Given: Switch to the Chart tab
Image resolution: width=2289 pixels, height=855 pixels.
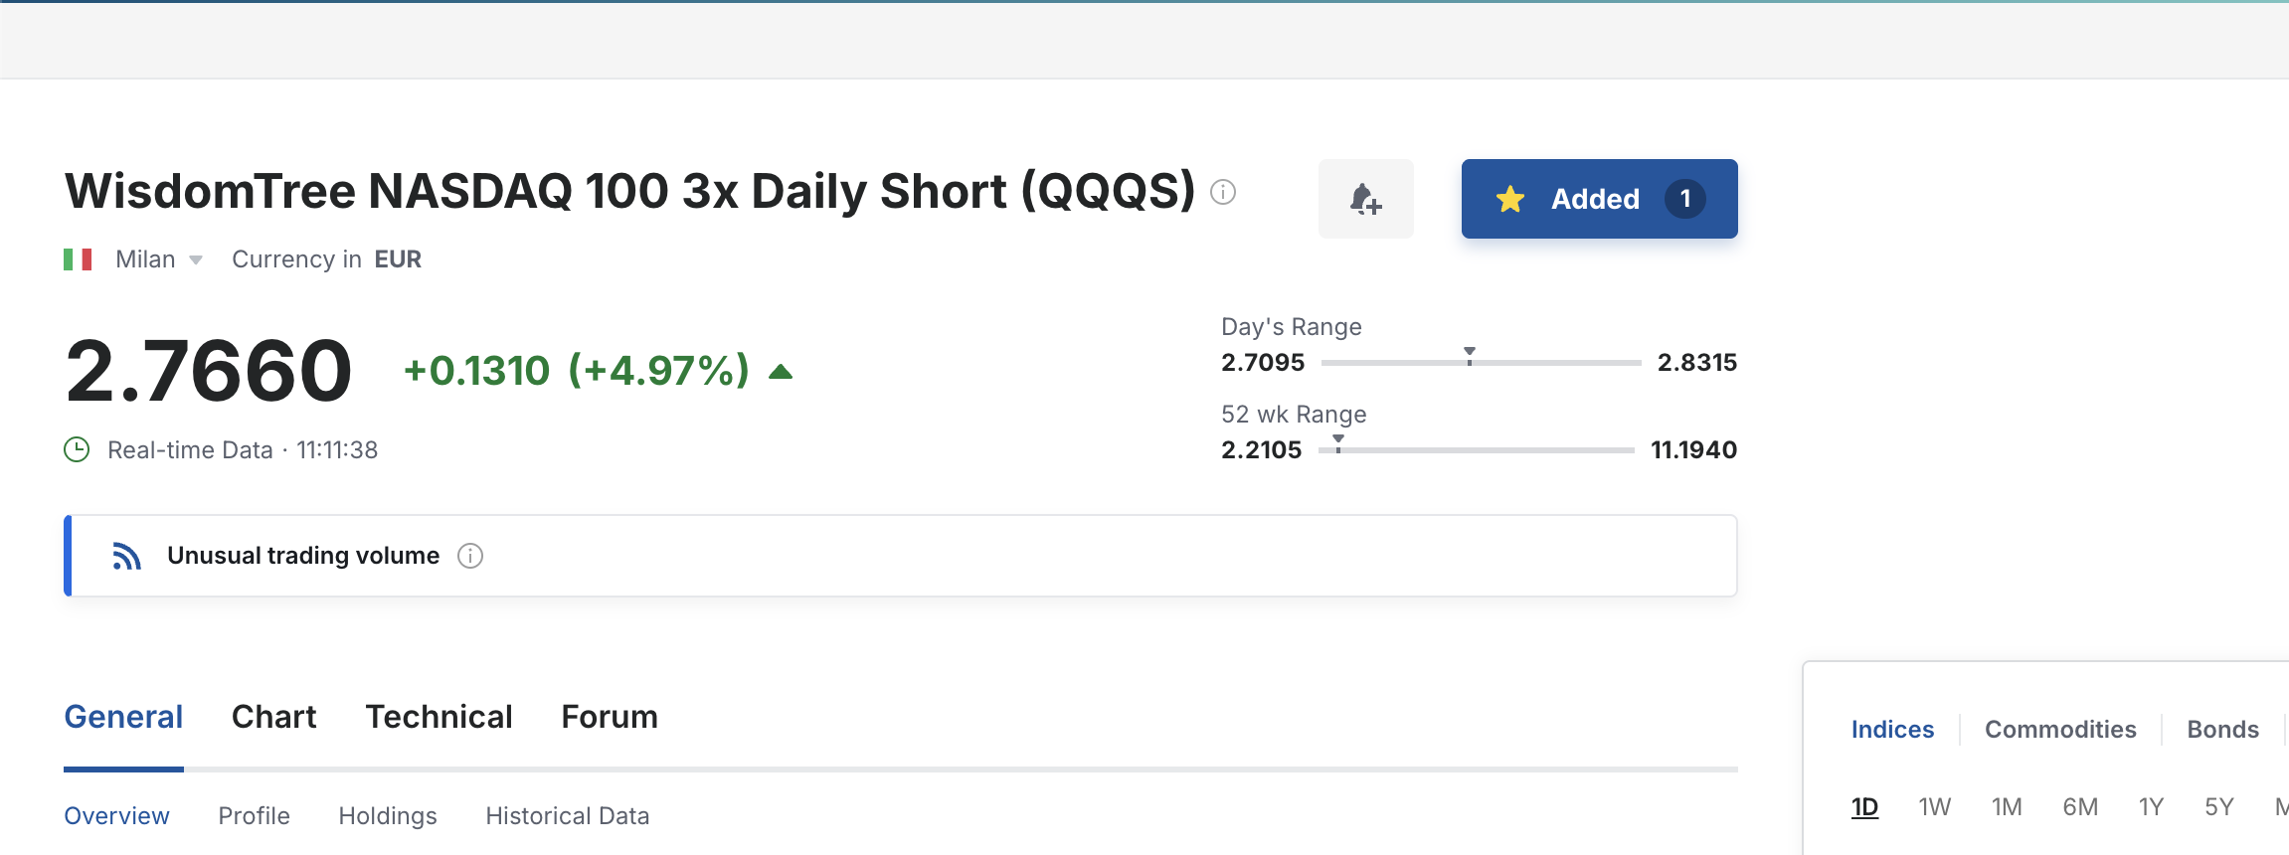Looking at the screenshot, I should pyautogui.click(x=273, y=717).
